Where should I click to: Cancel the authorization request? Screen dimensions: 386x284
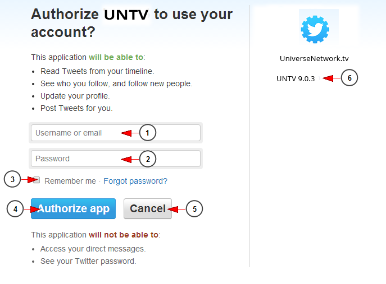(x=147, y=208)
